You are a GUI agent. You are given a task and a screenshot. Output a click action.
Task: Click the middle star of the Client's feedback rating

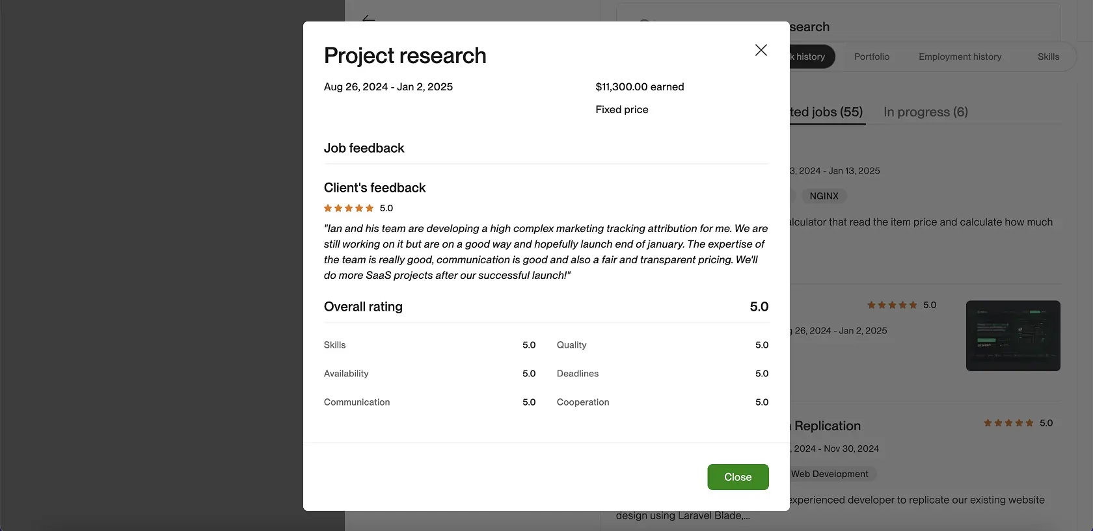click(x=349, y=208)
